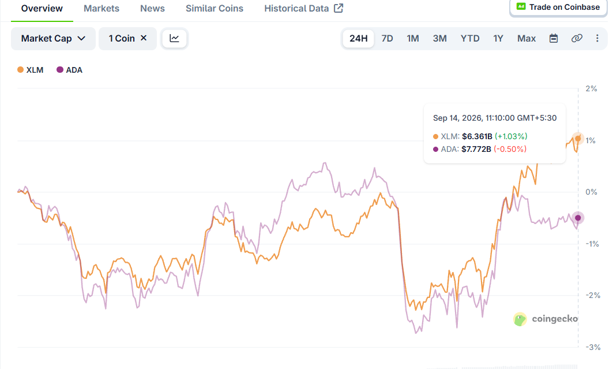Select the 24H time range
This screenshot has width=613, height=369.
pyautogui.click(x=359, y=38)
